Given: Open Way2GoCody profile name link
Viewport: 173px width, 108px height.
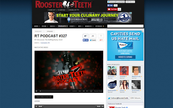Looking at the screenshot, I should click(x=136, y=76).
